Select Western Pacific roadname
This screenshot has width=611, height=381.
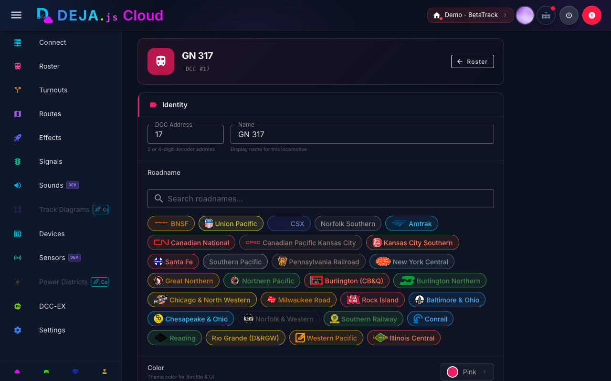tap(326, 338)
